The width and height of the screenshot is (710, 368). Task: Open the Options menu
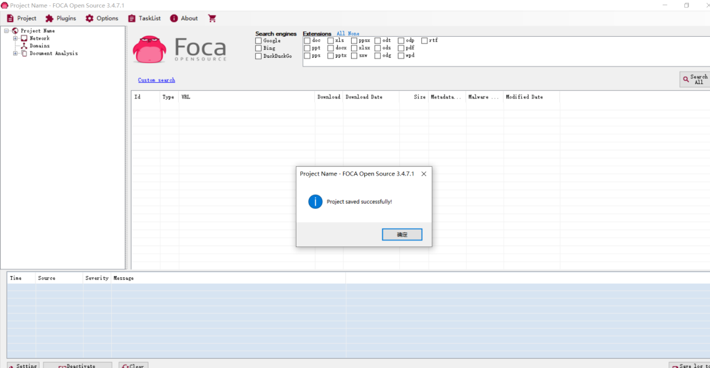coord(102,18)
